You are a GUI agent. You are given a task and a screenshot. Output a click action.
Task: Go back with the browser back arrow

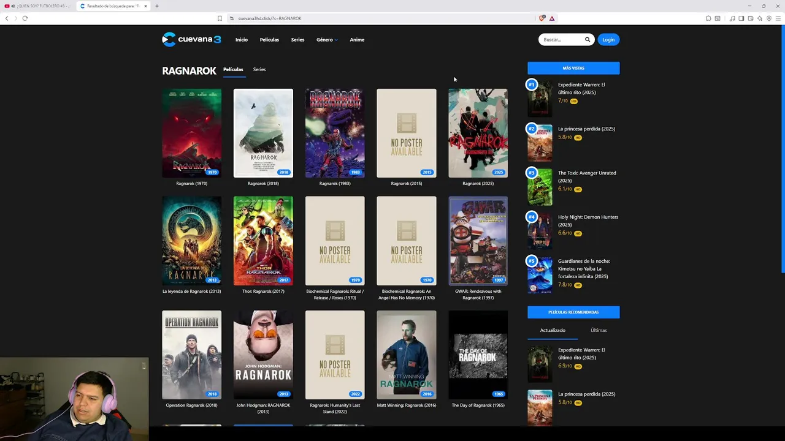[7, 18]
